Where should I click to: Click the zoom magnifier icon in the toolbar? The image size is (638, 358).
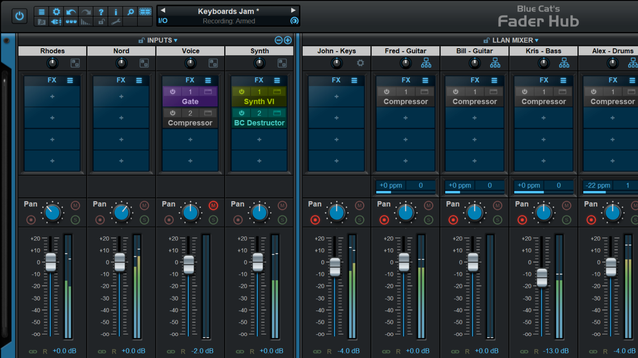130,12
